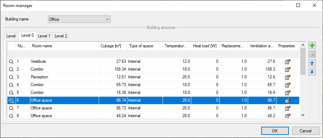Click table scrollbar down arrow
The image size is (323, 138).
point(303,115)
